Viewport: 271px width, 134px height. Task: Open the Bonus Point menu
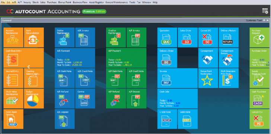point(65,2)
